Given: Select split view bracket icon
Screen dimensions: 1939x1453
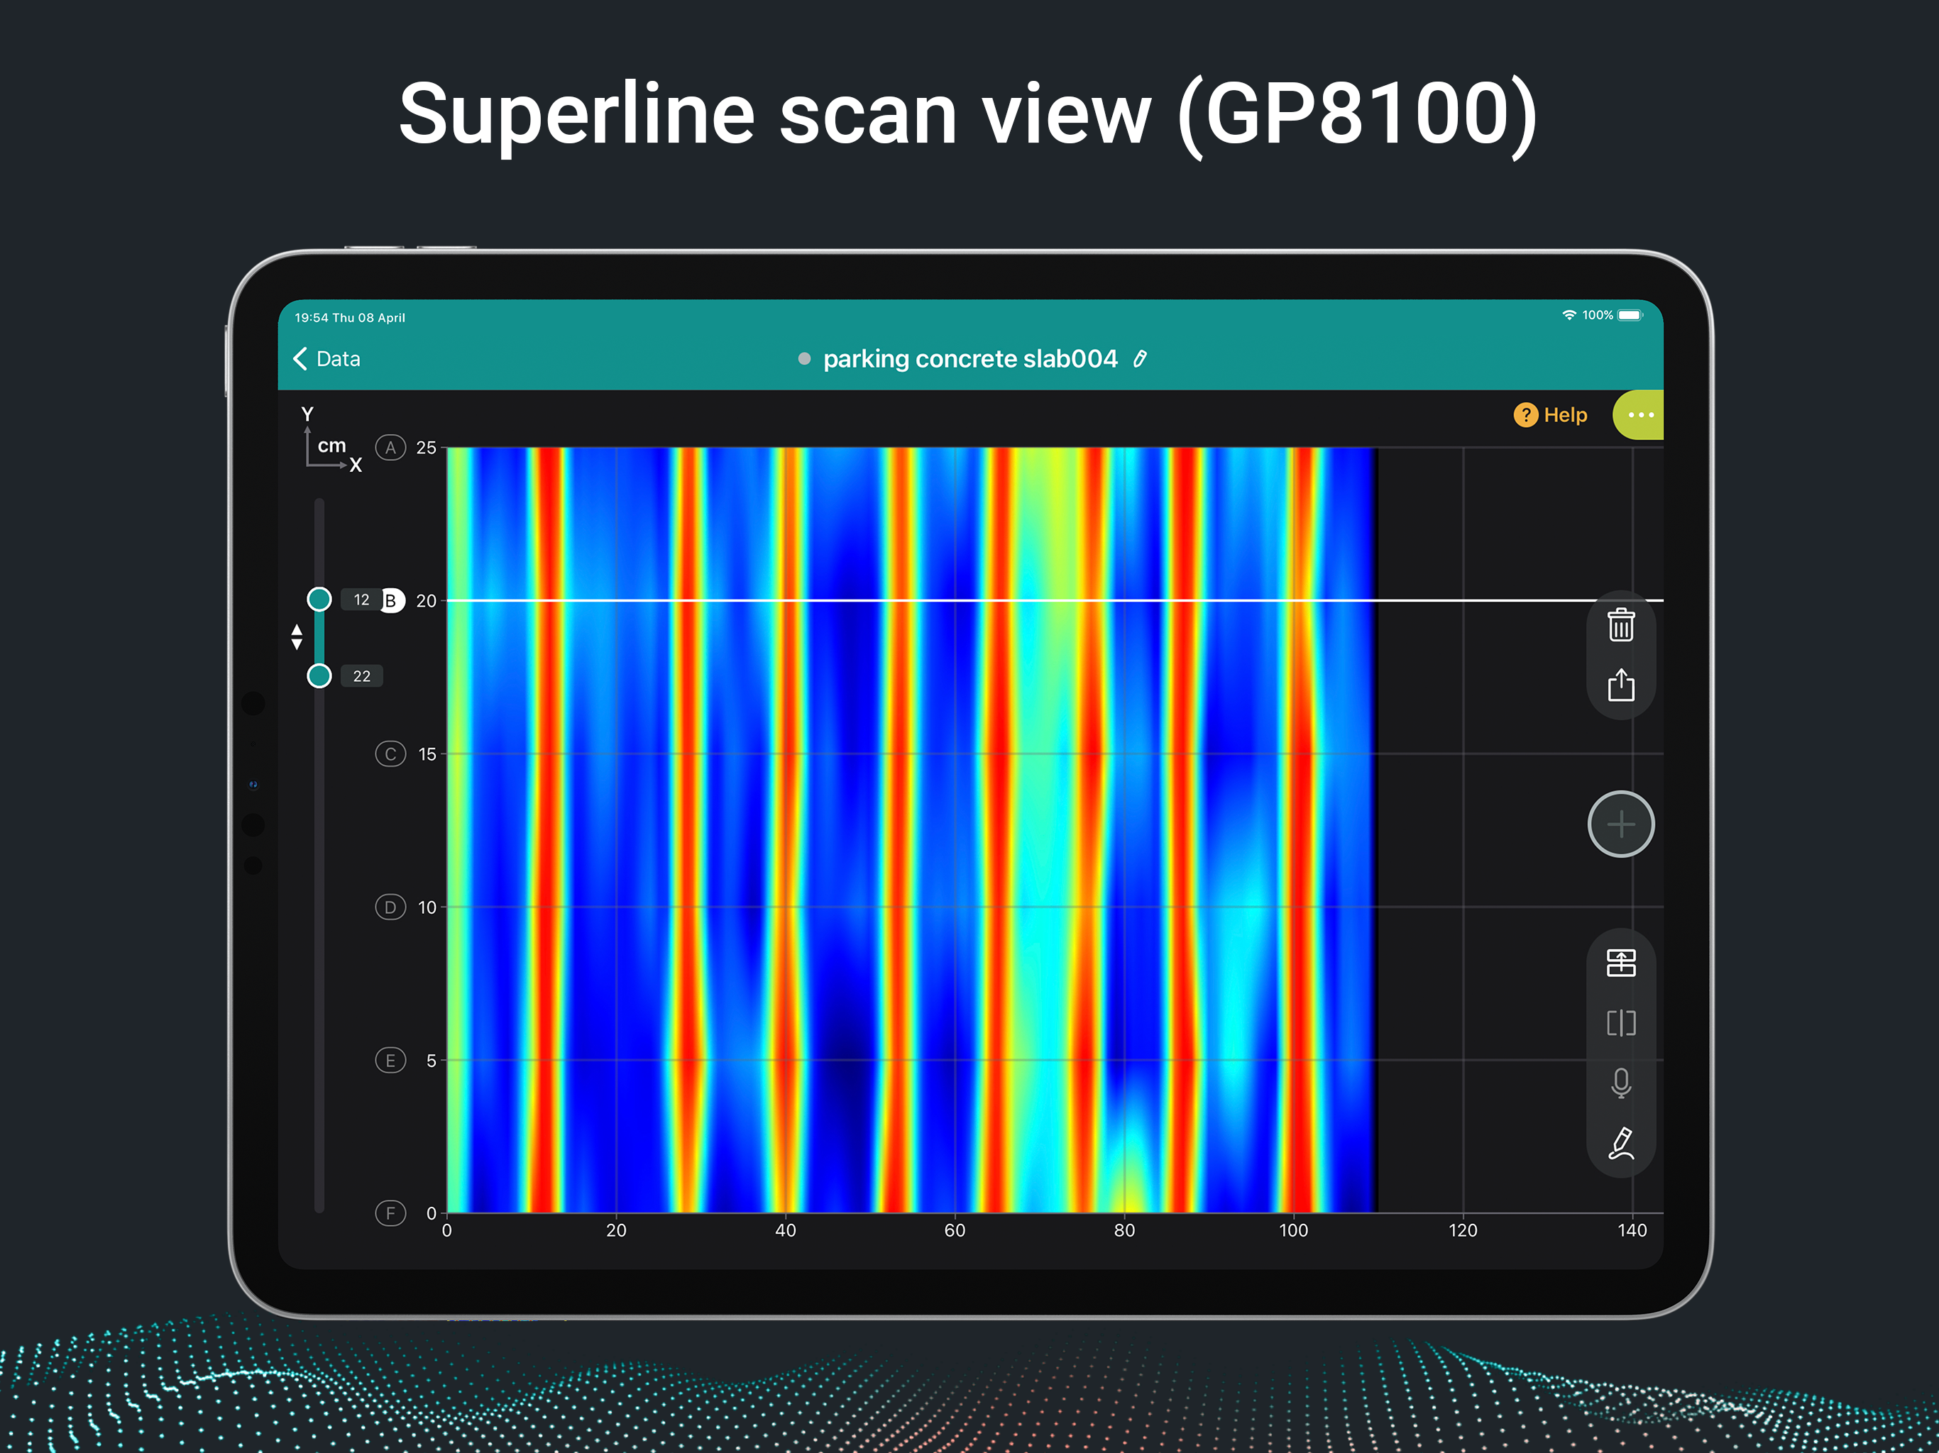Looking at the screenshot, I should 1621,1023.
